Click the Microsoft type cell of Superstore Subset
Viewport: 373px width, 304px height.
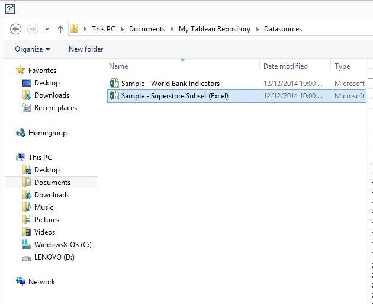(349, 96)
